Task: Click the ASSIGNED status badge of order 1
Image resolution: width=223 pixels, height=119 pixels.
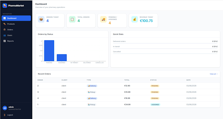Action: (x=155, y=105)
